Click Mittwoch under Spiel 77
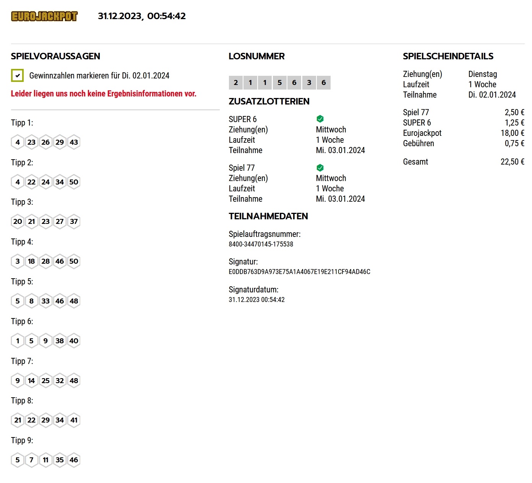The height and width of the screenshot is (483, 532). [331, 178]
